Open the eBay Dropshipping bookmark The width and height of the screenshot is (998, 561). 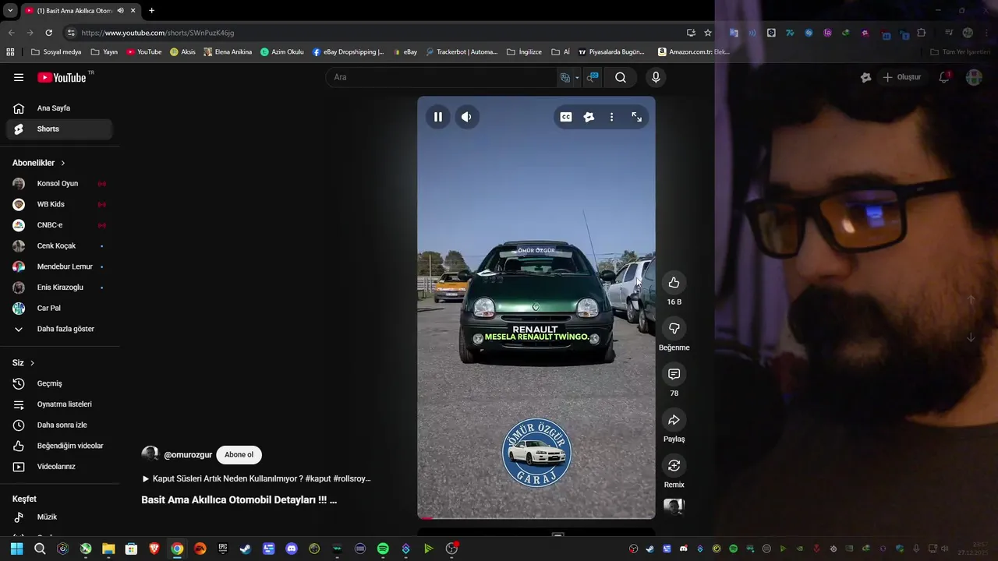click(348, 52)
